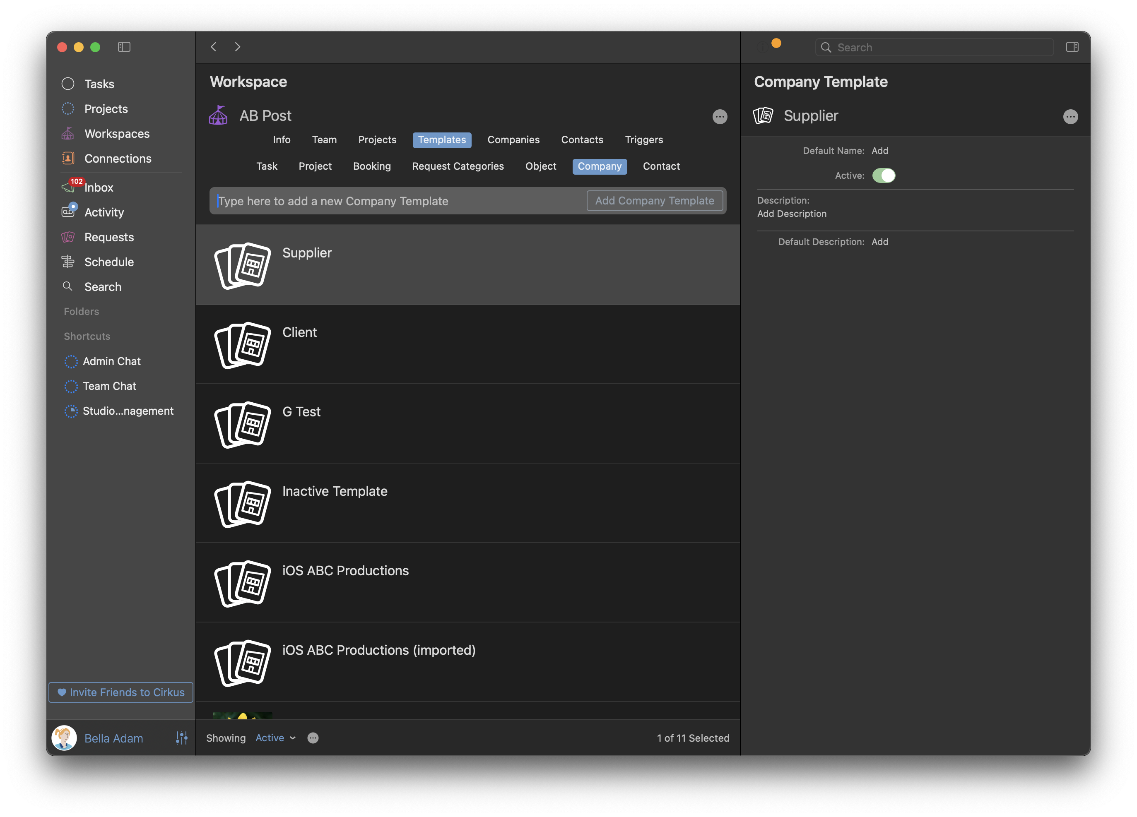Screen dimensions: 1137x817
Task: Open the Requests section
Action: (x=109, y=237)
